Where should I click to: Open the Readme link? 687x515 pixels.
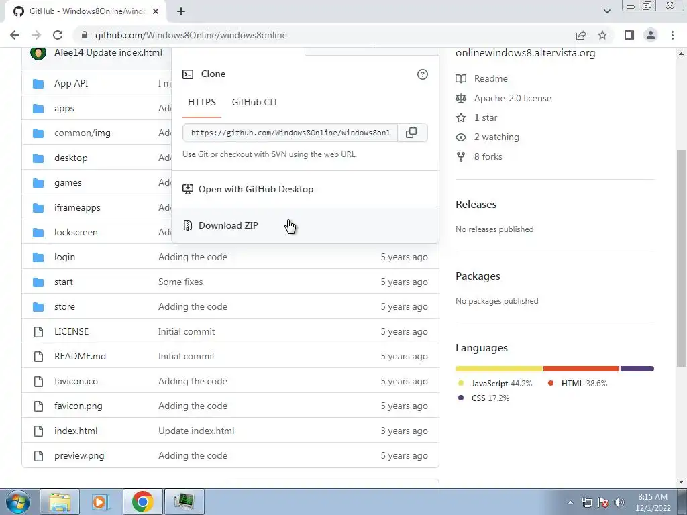(490, 79)
